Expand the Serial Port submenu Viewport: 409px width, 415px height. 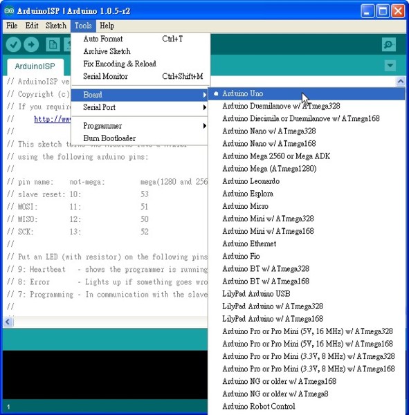click(139, 107)
